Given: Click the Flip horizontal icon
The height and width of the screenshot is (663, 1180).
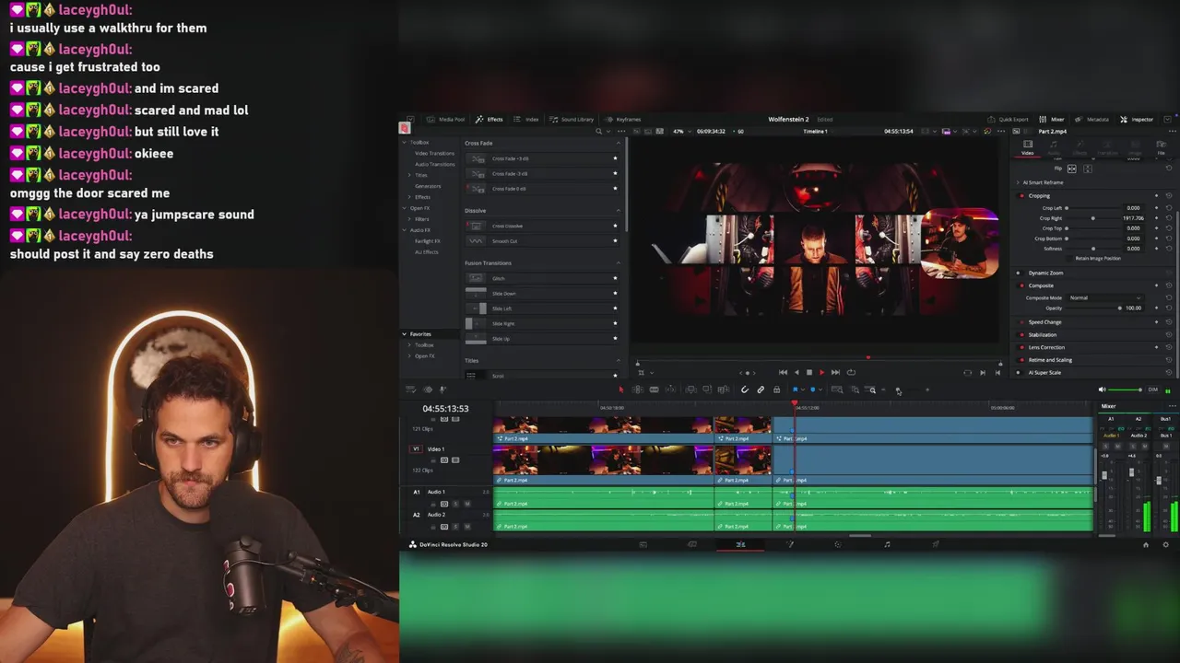Looking at the screenshot, I should (x=1071, y=169).
